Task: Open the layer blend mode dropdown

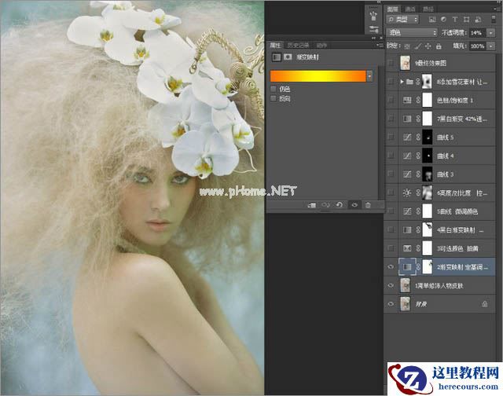Action: (412, 32)
